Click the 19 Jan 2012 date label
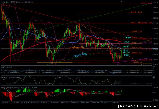Viewport: 159px width, 109px height. point(65,103)
